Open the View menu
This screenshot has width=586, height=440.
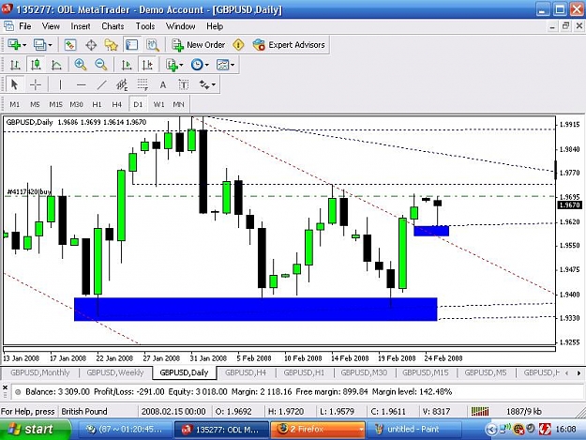51,26
